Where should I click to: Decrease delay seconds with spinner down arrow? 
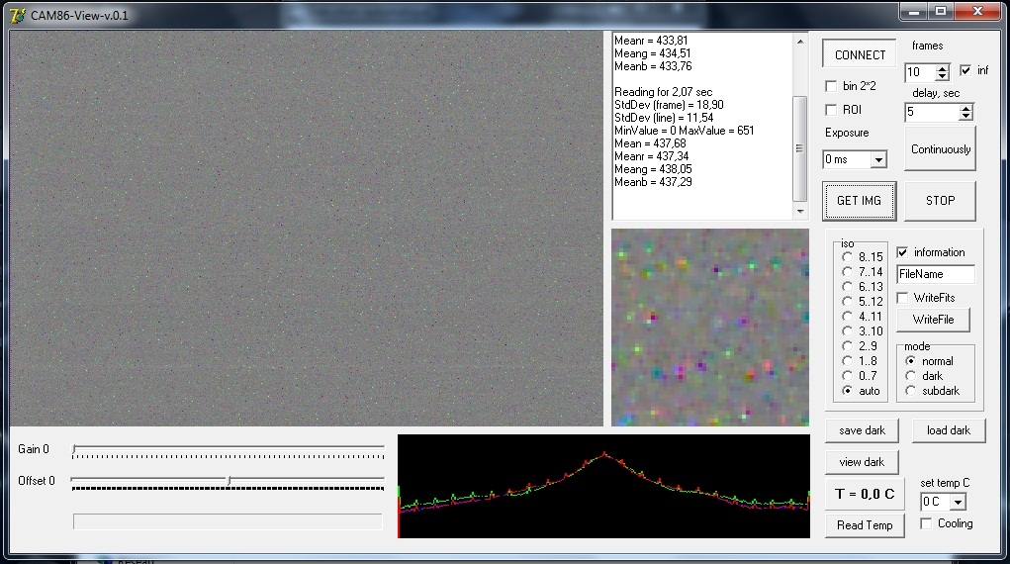964,117
